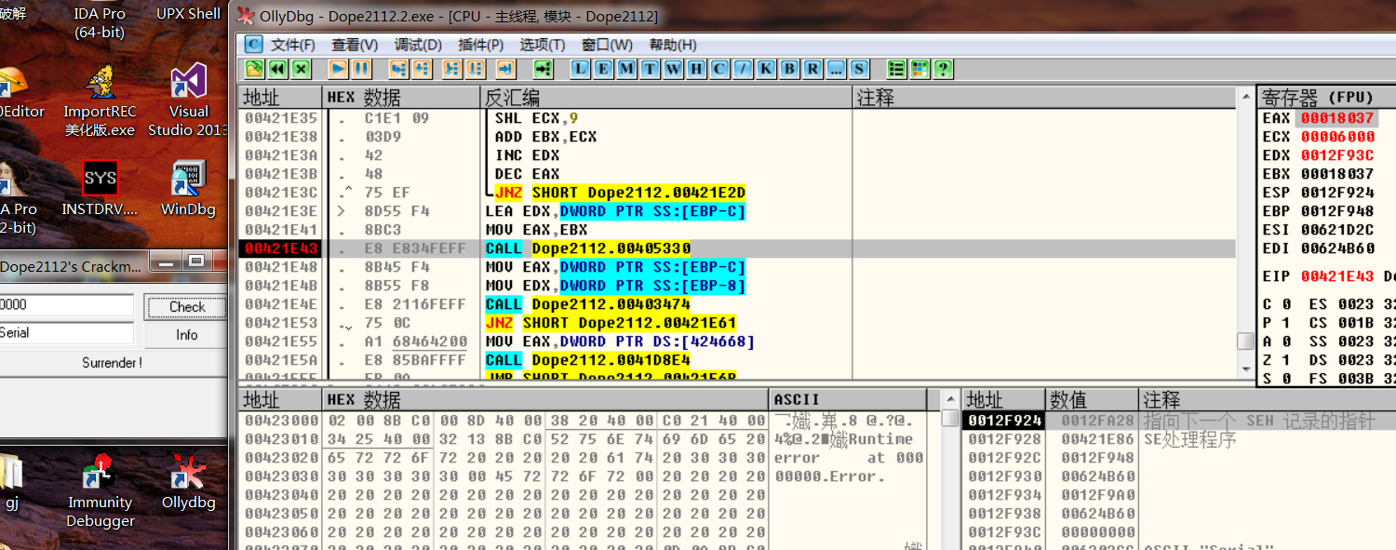Trace over icon in toolbar
Screen dimensions: 1396x550
pos(476,69)
